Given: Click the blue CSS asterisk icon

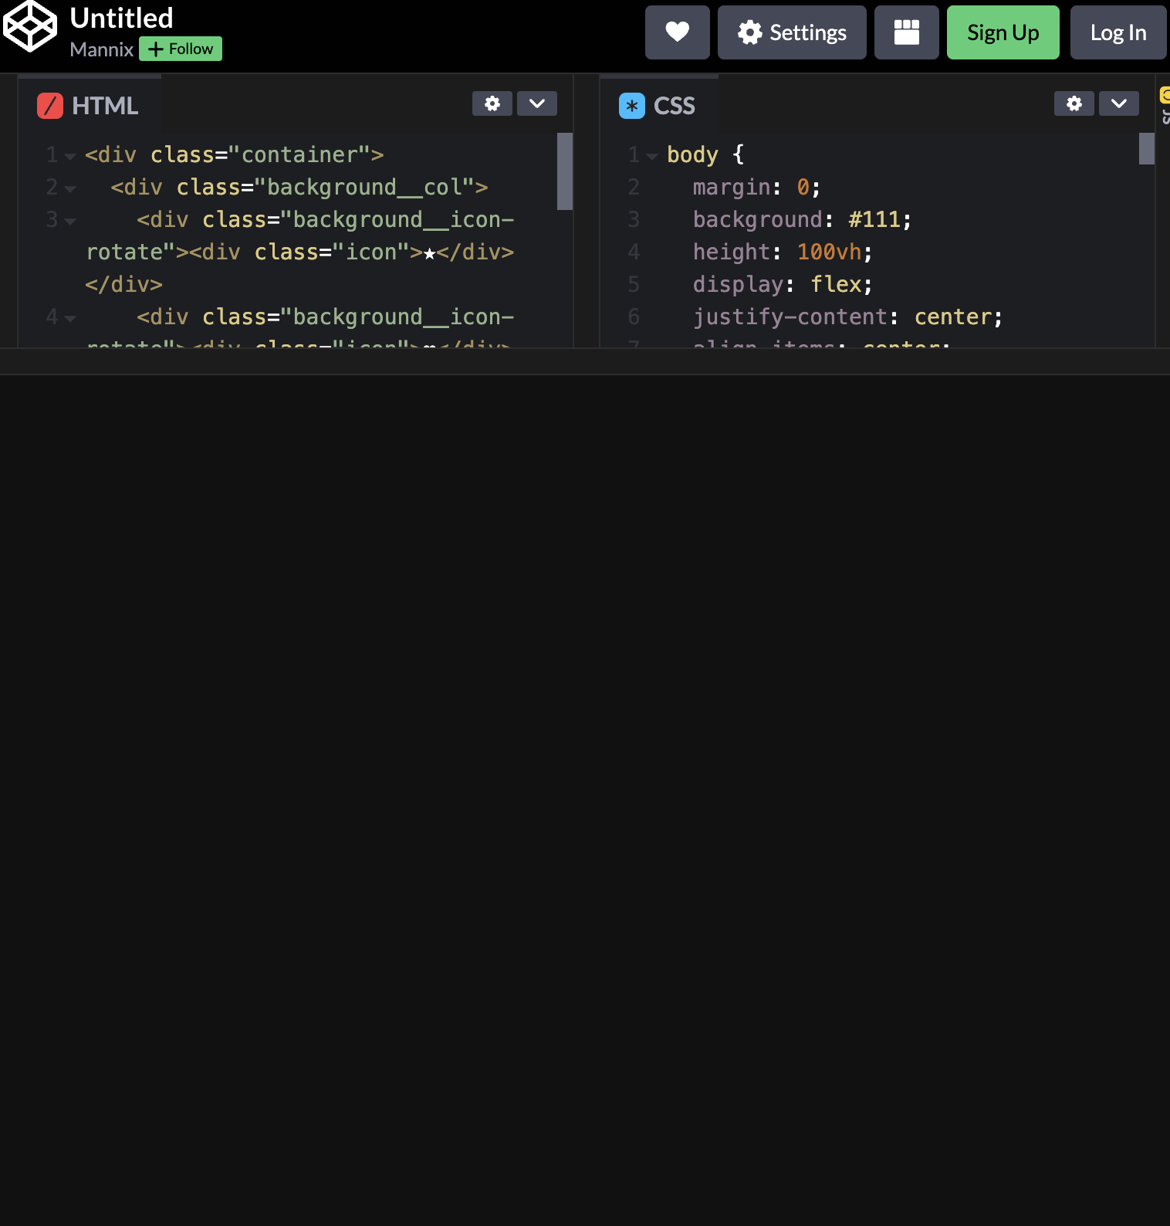Looking at the screenshot, I should pos(632,106).
